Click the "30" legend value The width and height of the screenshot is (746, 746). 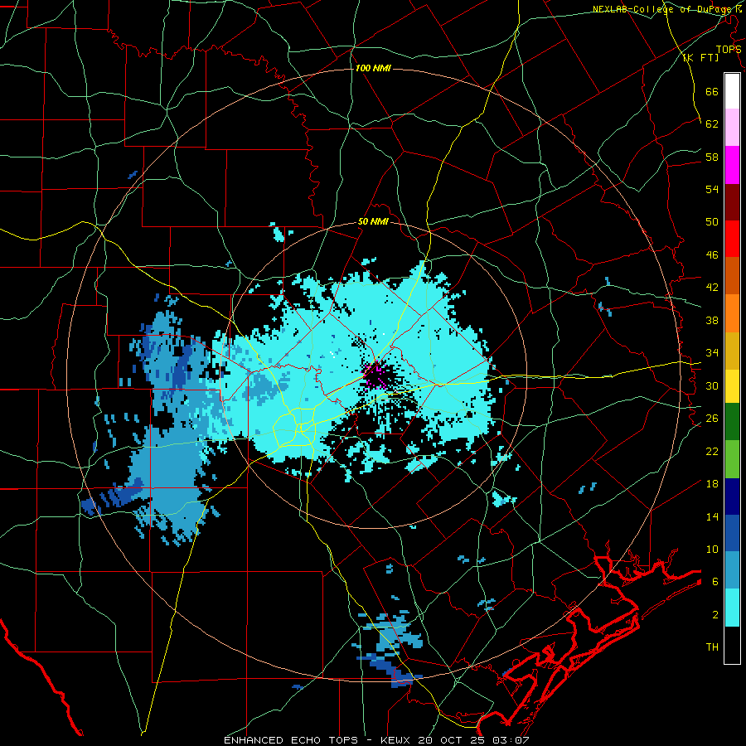(x=712, y=385)
